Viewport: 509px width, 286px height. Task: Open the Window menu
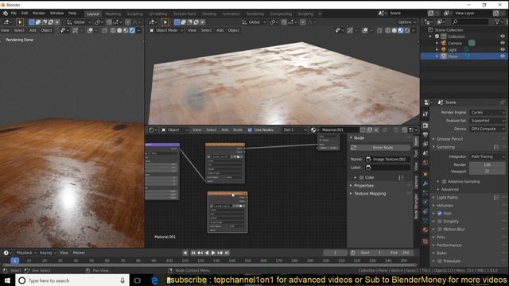56,14
